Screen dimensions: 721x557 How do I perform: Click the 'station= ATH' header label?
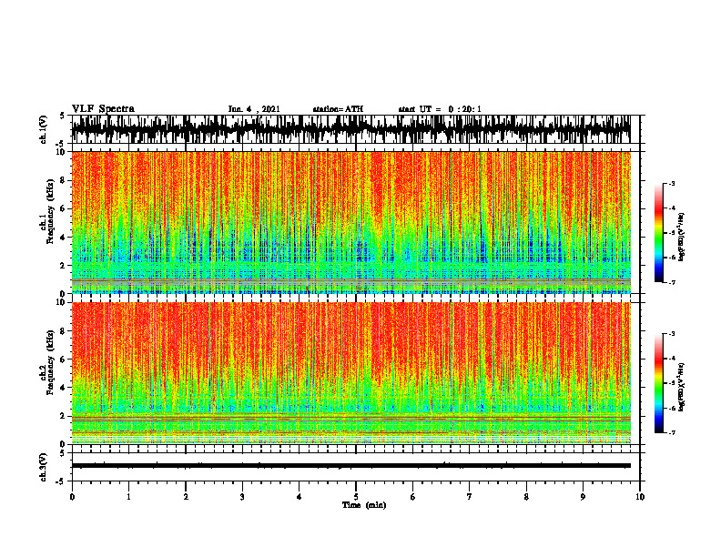[x=338, y=109]
